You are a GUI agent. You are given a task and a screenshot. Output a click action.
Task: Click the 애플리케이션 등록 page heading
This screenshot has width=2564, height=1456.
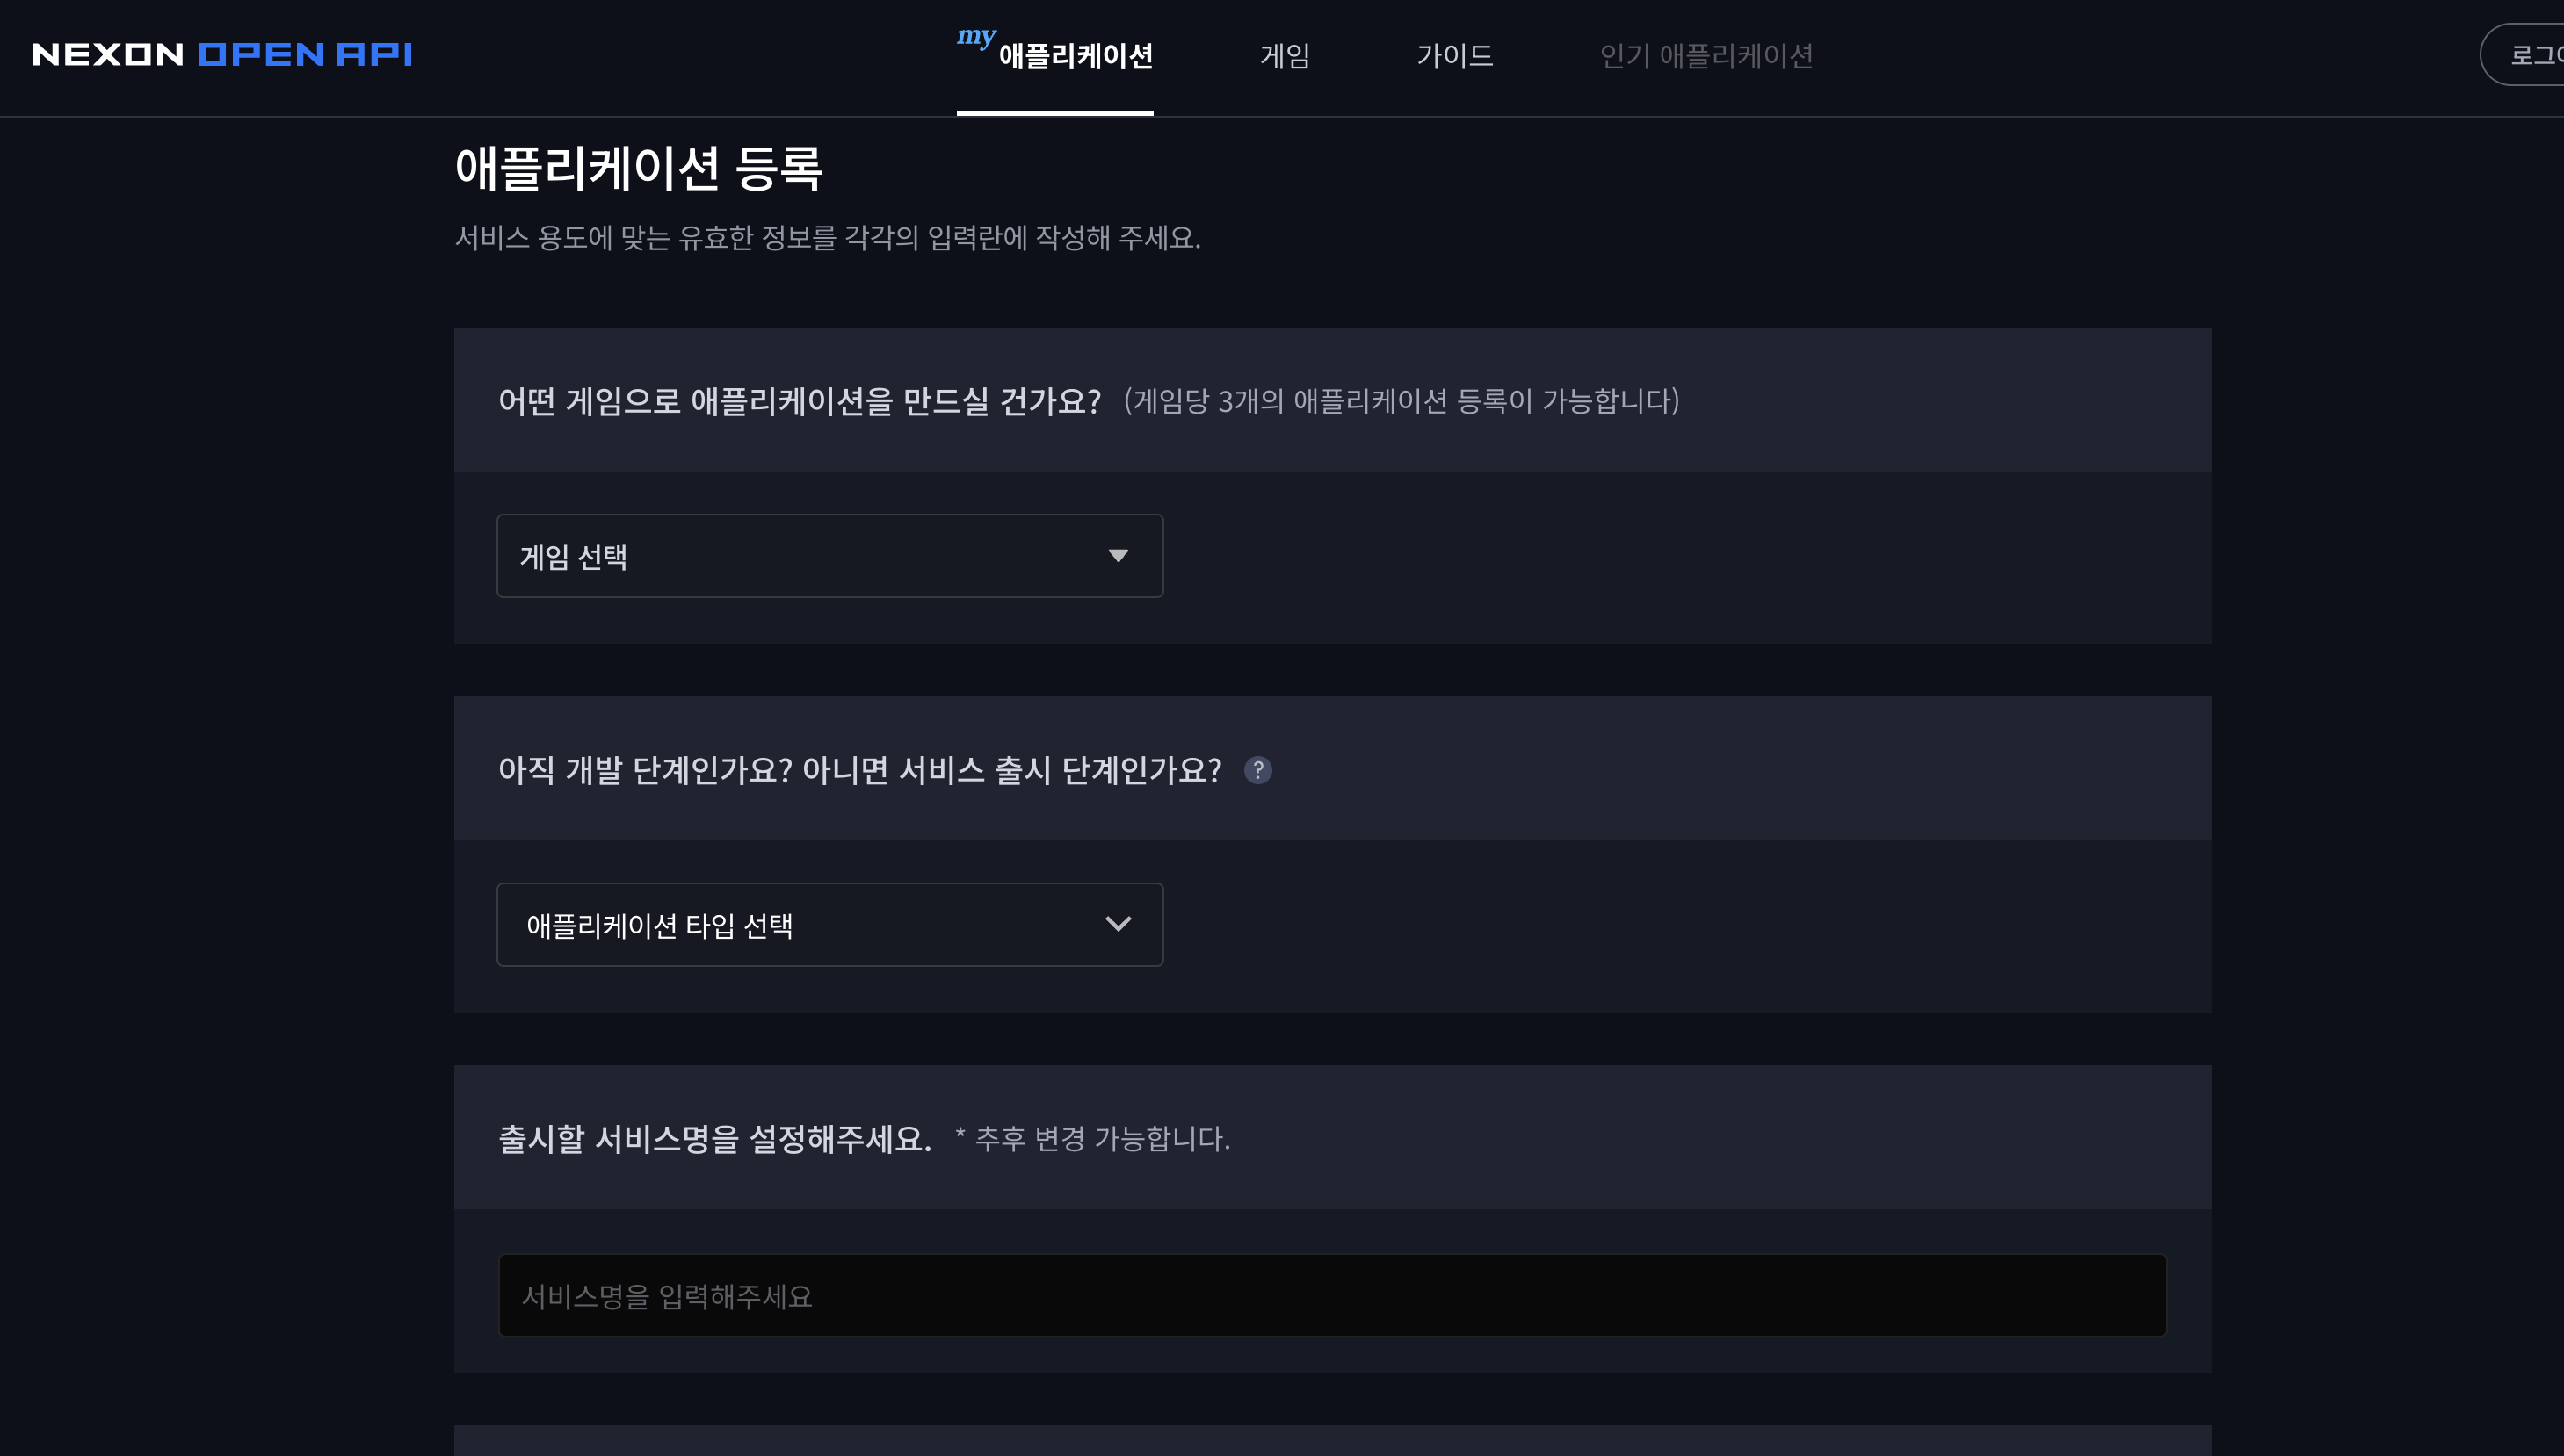638,168
